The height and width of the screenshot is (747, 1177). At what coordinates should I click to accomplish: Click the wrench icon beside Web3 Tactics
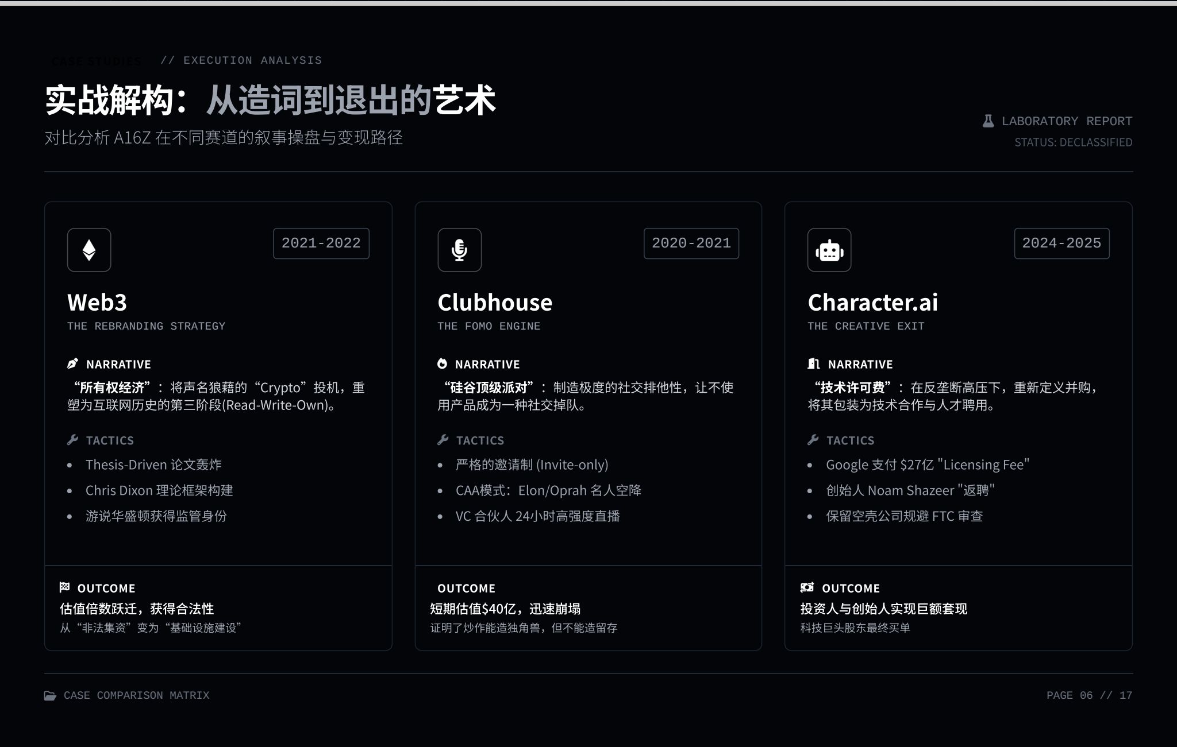click(x=72, y=440)
